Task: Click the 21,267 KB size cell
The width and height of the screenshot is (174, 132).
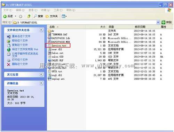Action: tap(100, 75)
